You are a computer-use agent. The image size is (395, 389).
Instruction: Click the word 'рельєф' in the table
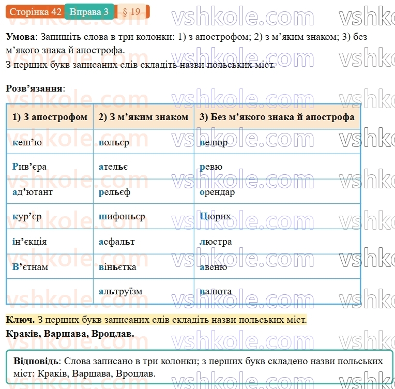pyautogui.click(x=114, y=192)
